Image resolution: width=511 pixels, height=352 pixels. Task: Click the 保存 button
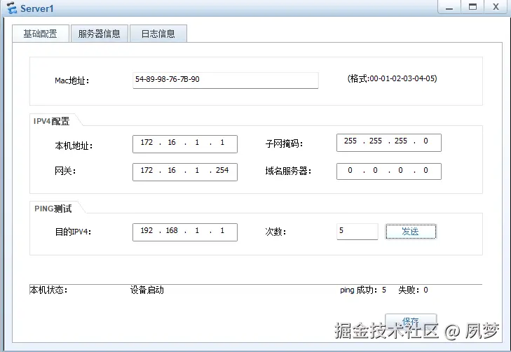(411, 321)
